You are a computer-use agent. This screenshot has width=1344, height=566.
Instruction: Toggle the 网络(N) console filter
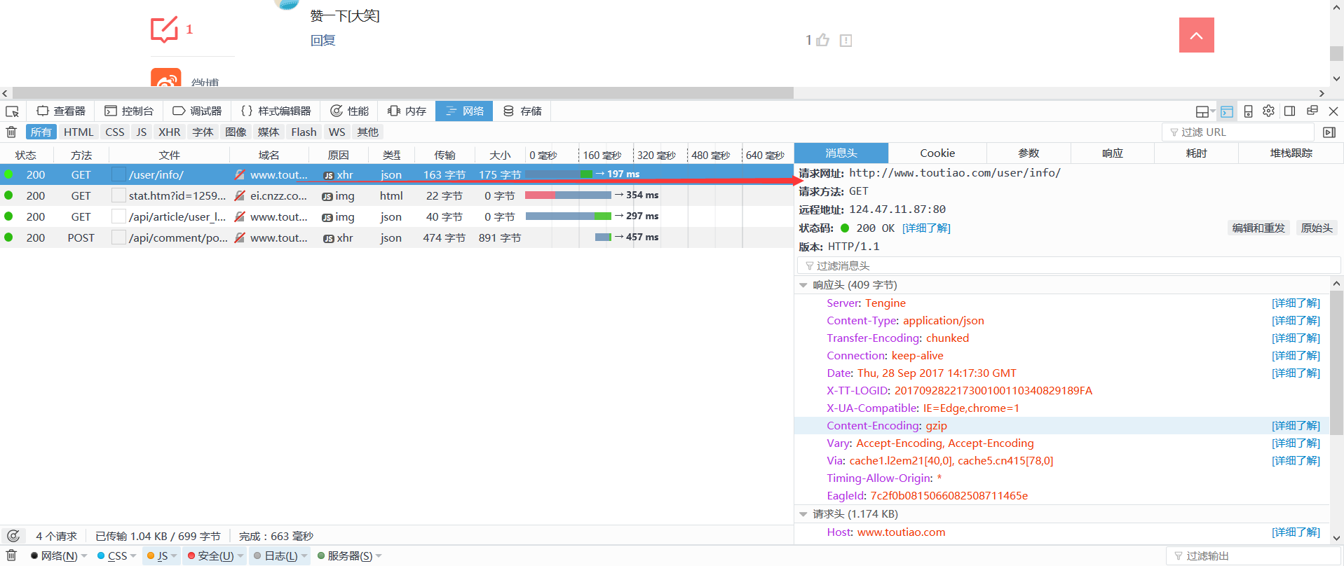pos(54,555)
